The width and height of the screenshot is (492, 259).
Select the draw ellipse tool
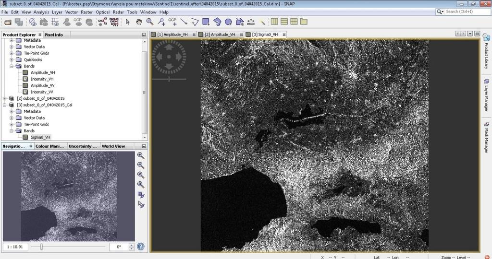point(228,22)
